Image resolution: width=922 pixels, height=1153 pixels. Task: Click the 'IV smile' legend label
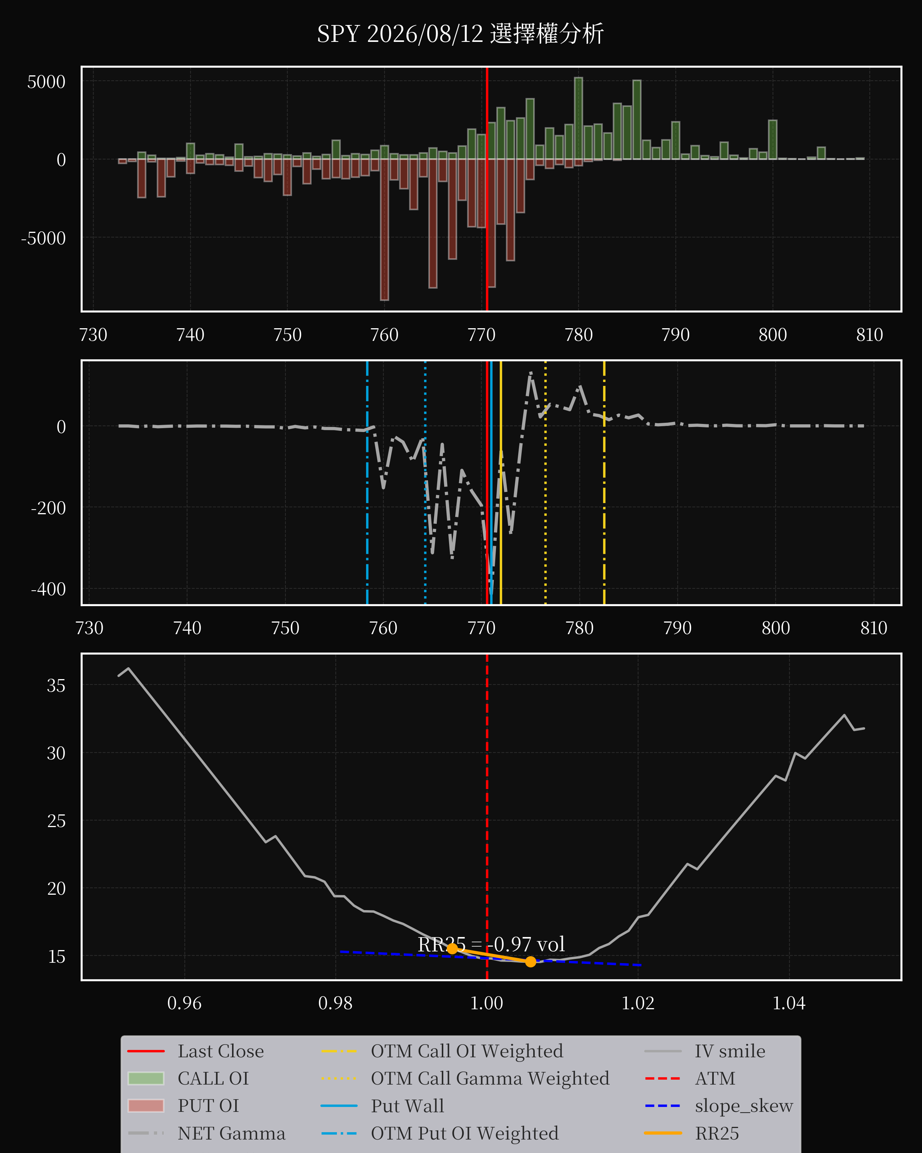pos(730,1051)
